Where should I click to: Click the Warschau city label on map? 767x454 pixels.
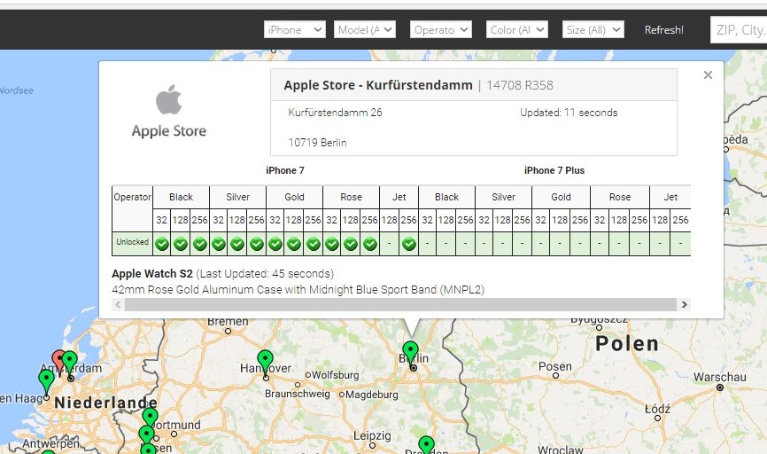pyautogui.click(x=719, y=377)
